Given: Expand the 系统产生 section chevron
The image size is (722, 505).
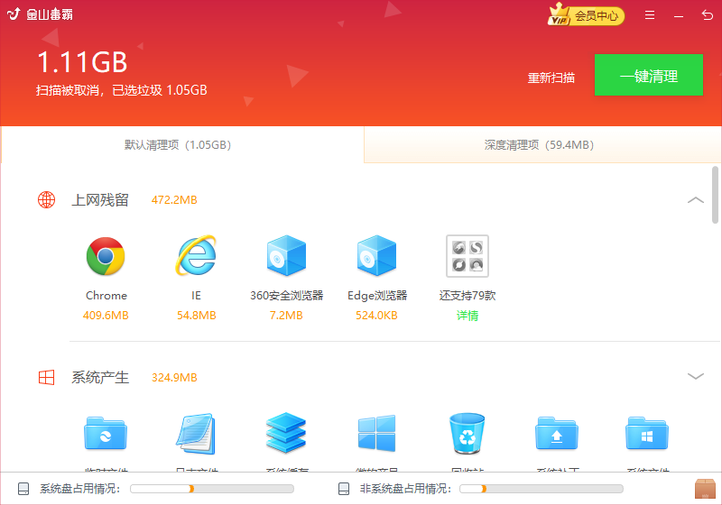Looking at the screenshot, I should pyautogui.click(x=695, y=377).
